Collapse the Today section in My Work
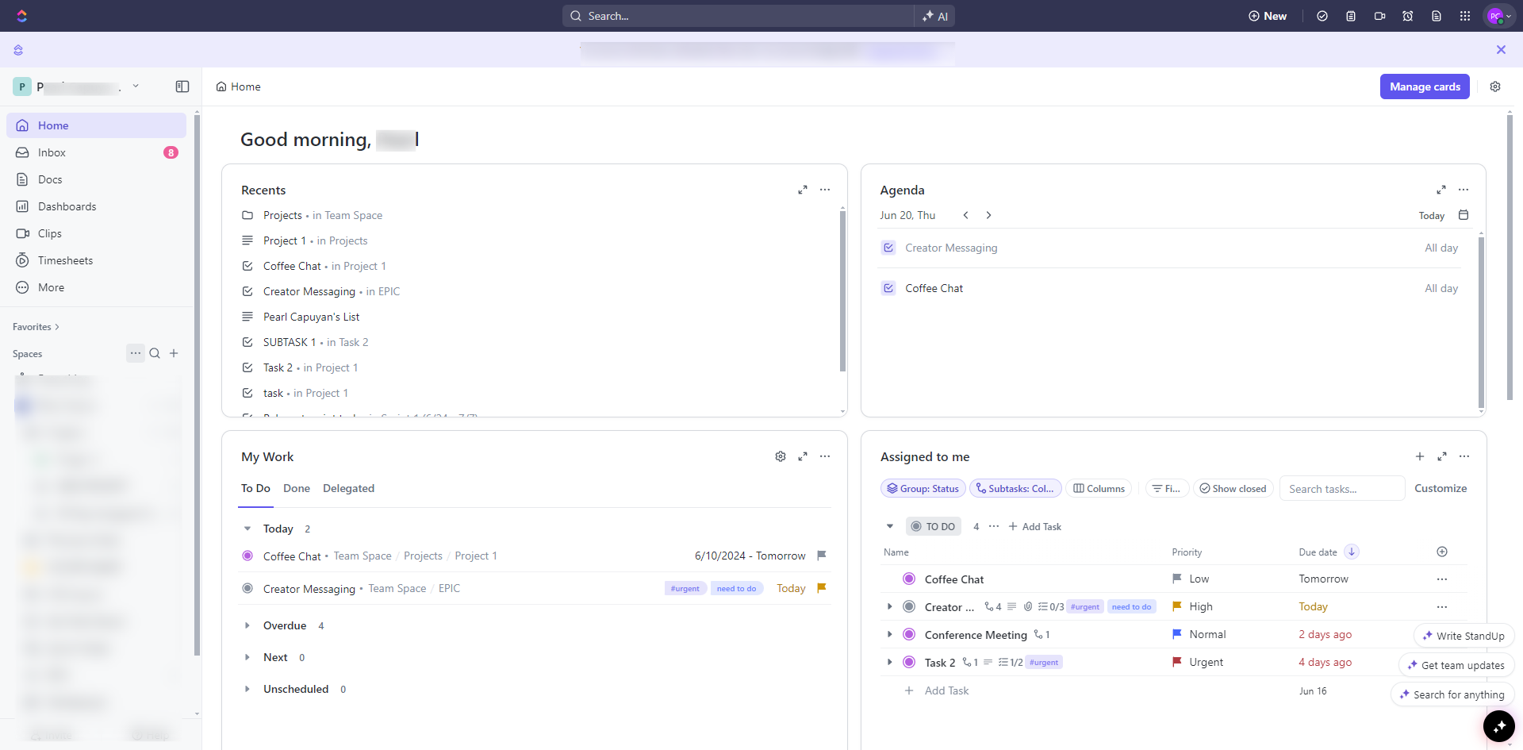Screen dimensions: 1523x750 coord(247,529)
